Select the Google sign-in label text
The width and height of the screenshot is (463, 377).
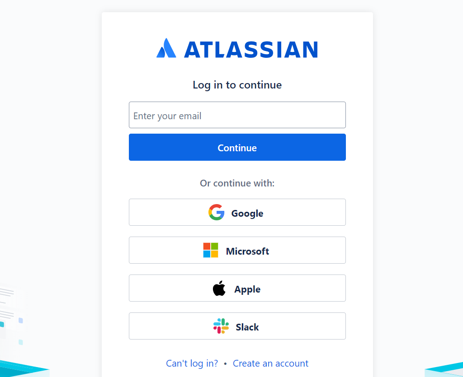[247, 213]
